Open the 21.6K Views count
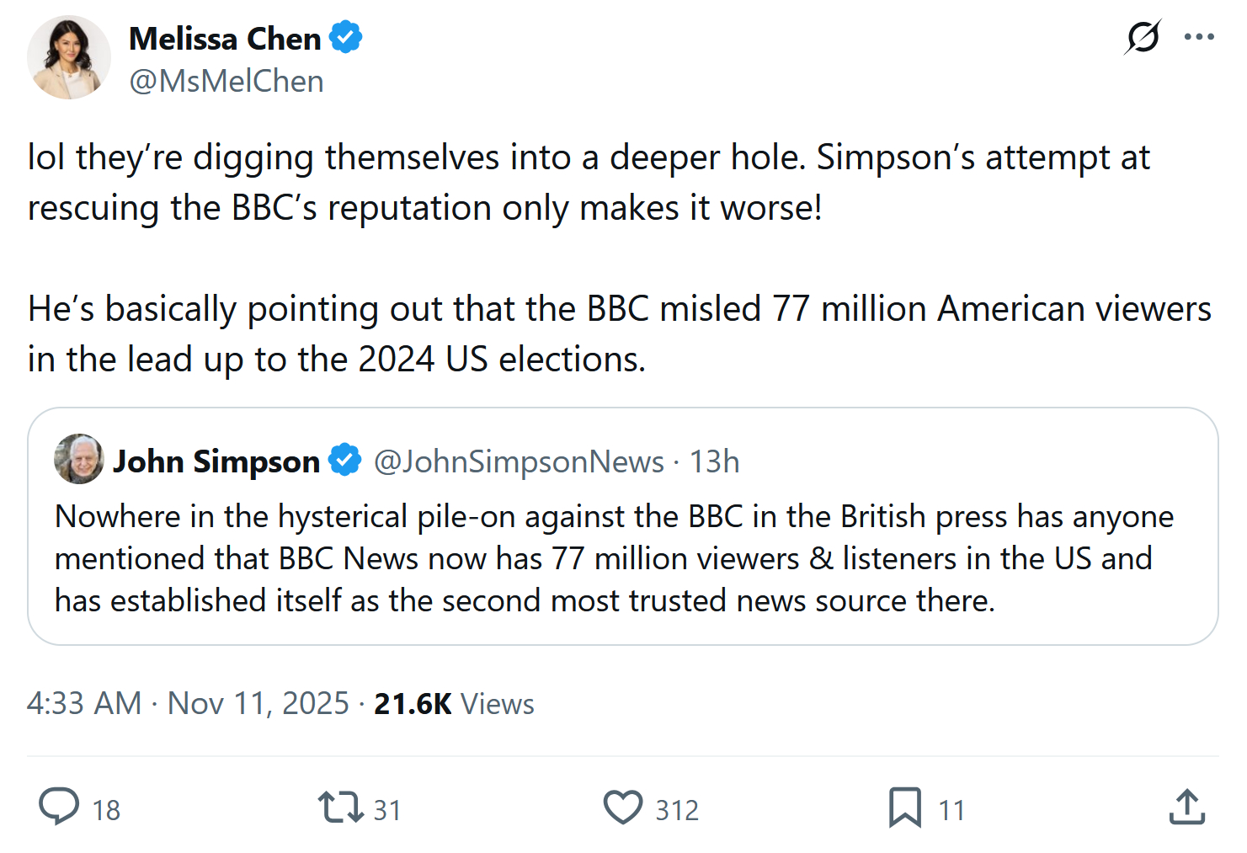 point(454,703)
